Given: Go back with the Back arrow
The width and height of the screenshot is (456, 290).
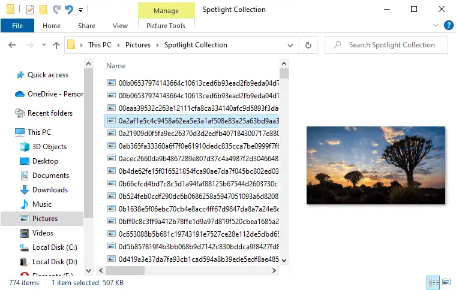Looking at the screenshot, I should point(12,45).
